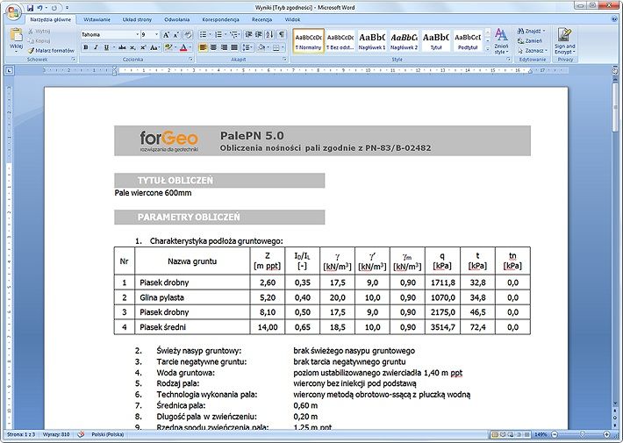Viewport: 623px width, 443px height.
Task: Click Malarz formatów format painter
Action: coord(51,51)
